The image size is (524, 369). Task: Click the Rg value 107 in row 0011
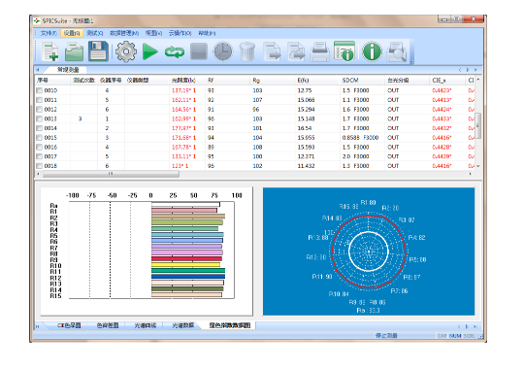coord(257,100)
